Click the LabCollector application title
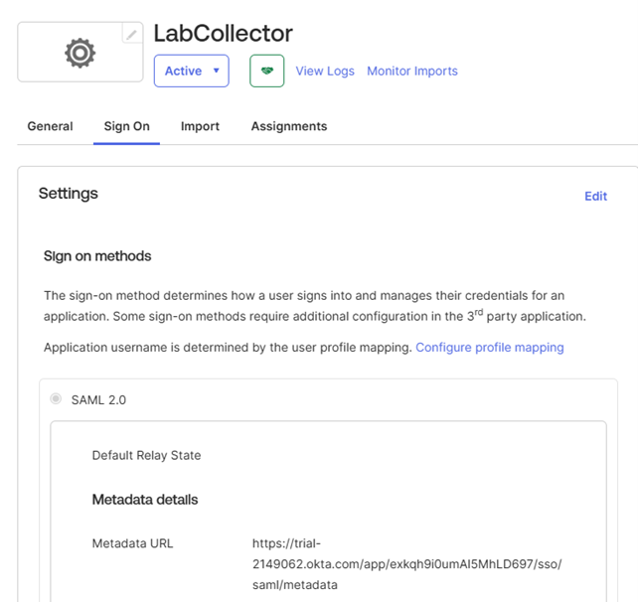Viewport: 638px width, 602px height. coord(223,34)
